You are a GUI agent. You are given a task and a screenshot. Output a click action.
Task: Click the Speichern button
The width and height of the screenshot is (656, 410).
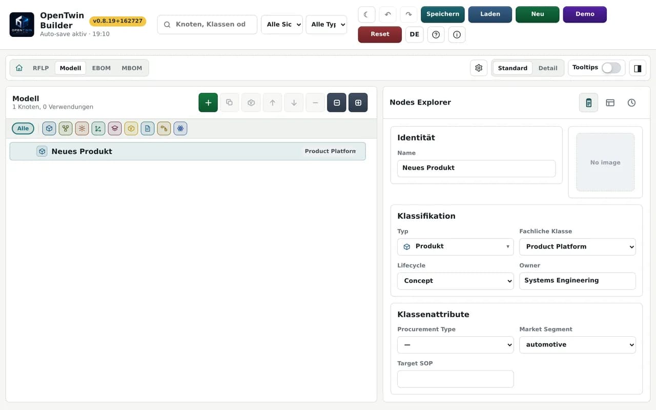pos(443,14)
